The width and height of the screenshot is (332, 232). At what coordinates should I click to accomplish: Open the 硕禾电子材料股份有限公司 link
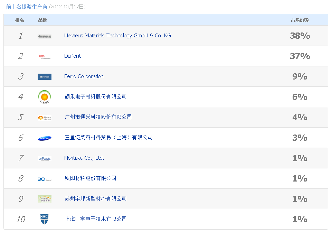coord(96,96)
